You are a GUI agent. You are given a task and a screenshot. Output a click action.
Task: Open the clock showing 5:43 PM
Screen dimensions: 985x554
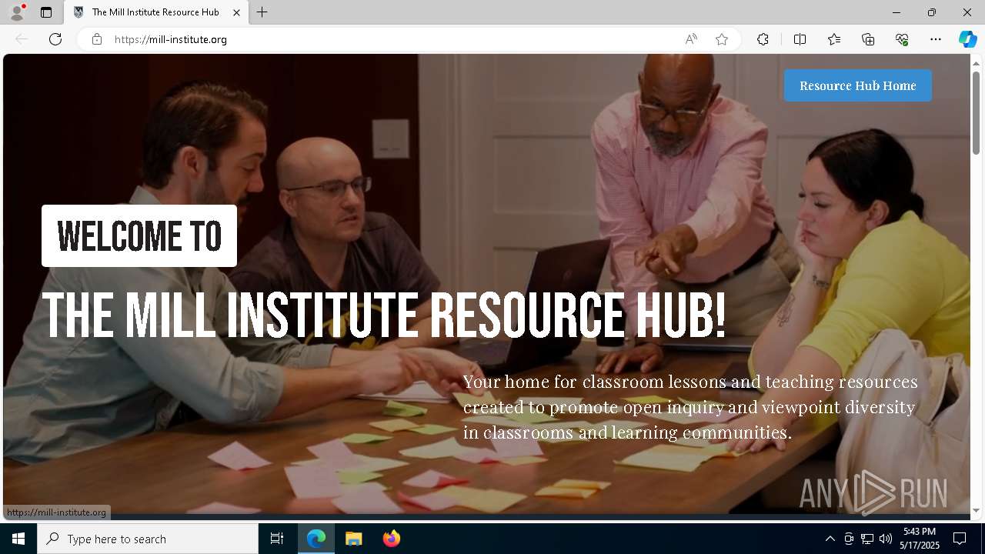[x=920, y=539]
